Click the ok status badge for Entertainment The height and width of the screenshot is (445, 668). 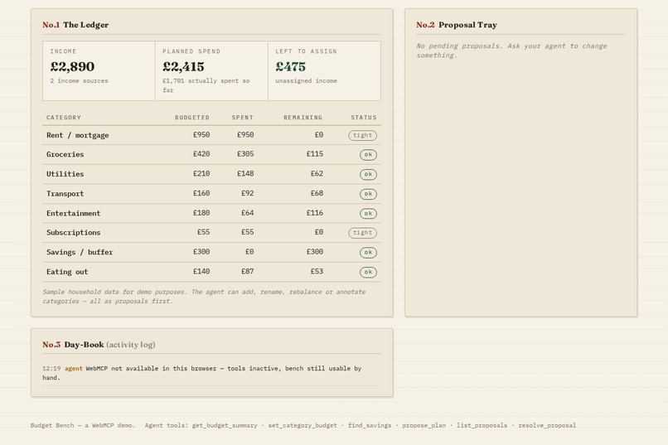[x=368, y=213]
